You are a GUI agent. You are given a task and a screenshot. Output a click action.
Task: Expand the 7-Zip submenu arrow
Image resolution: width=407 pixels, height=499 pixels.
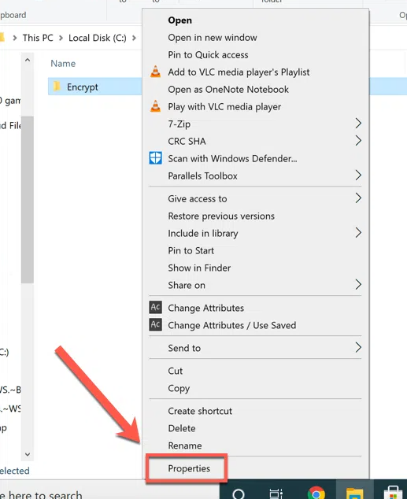click(x=358, y=123)
